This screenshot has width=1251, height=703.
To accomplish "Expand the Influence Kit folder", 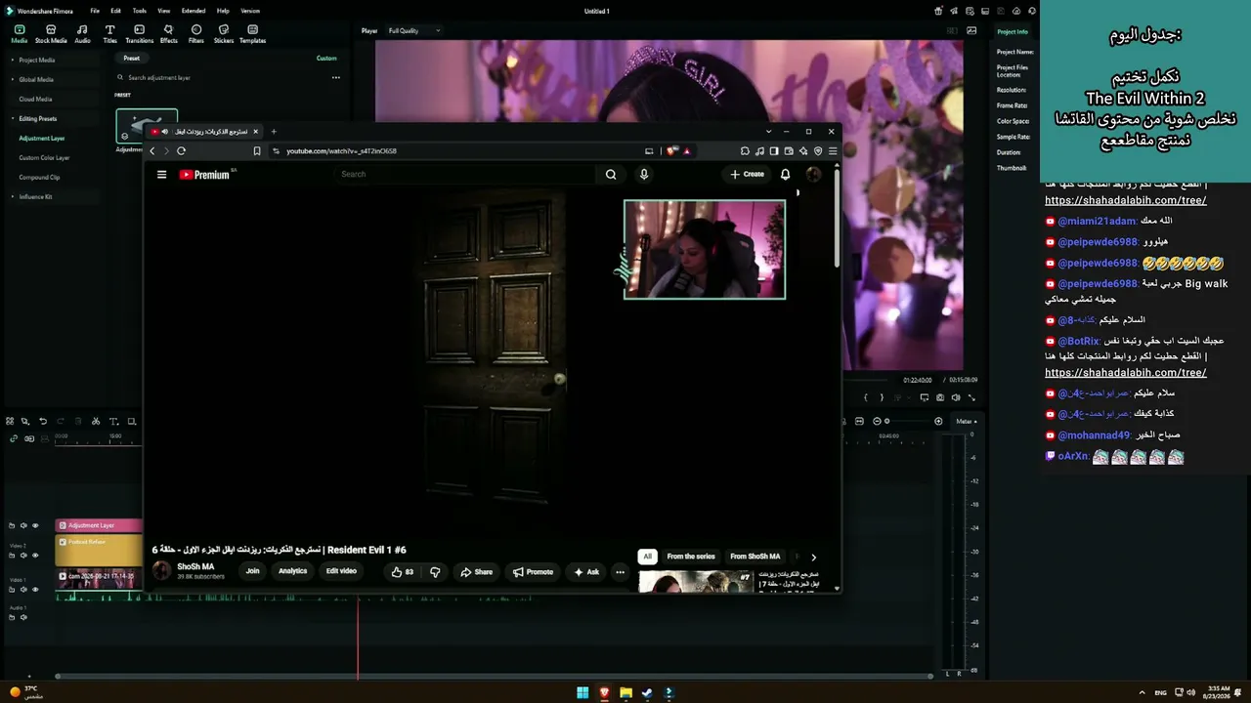I will click(13, 197).
